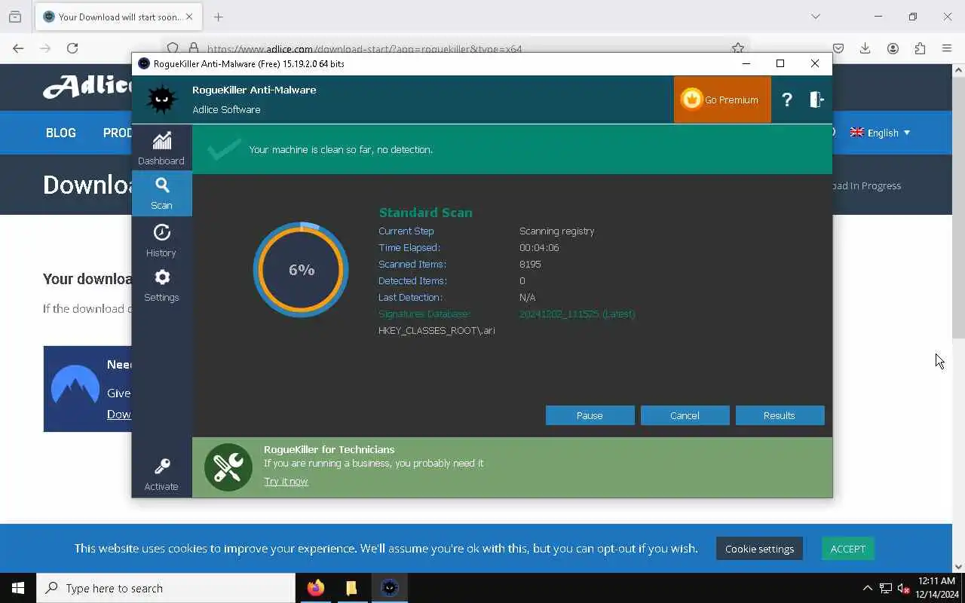Open Cookie settings on the website

(x=759, y=549)
